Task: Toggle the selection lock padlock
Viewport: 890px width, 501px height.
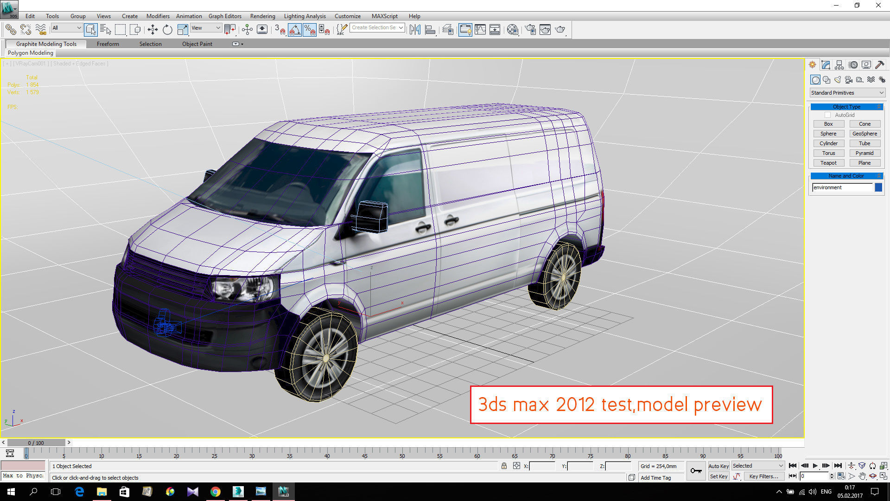Action: 504,466
